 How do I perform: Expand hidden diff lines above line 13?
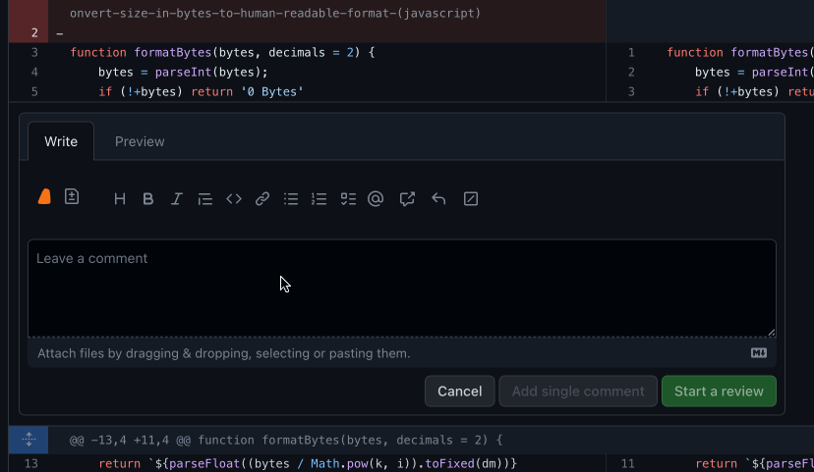coord(29,440)
